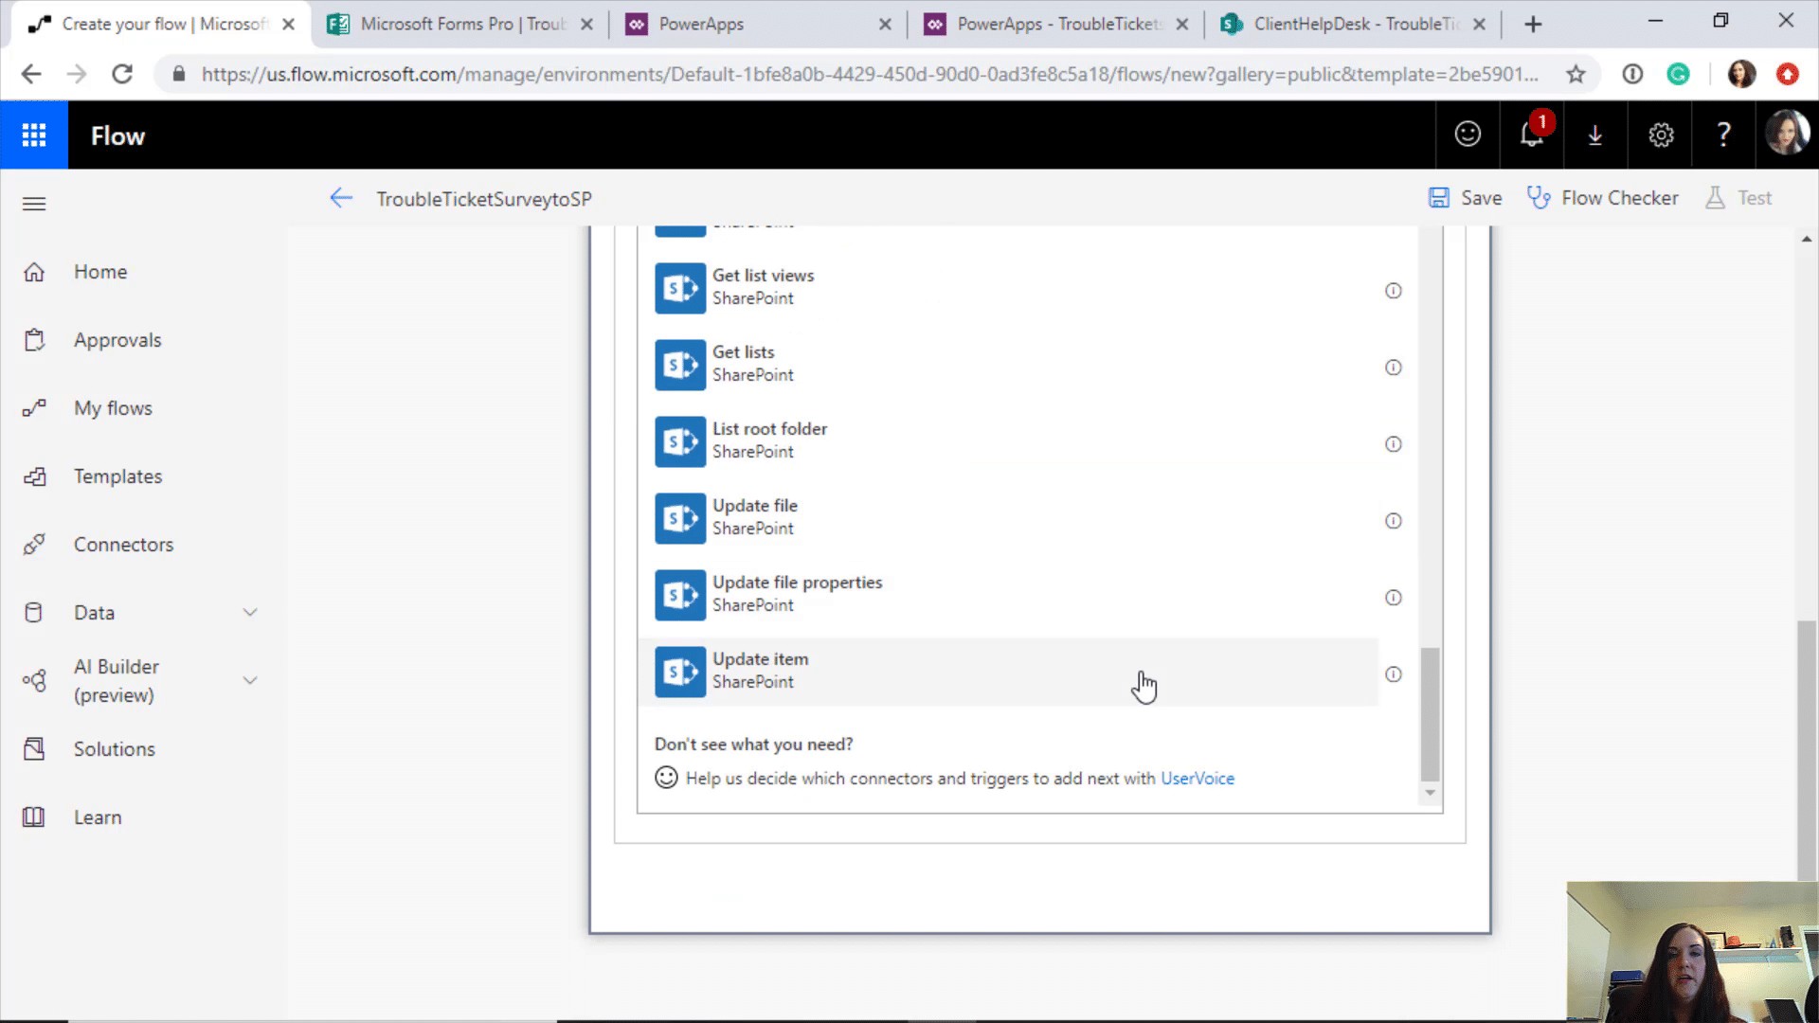1819x1023 pixels.
Task: Show info for Get list views action
Action: pos(1393,291)
